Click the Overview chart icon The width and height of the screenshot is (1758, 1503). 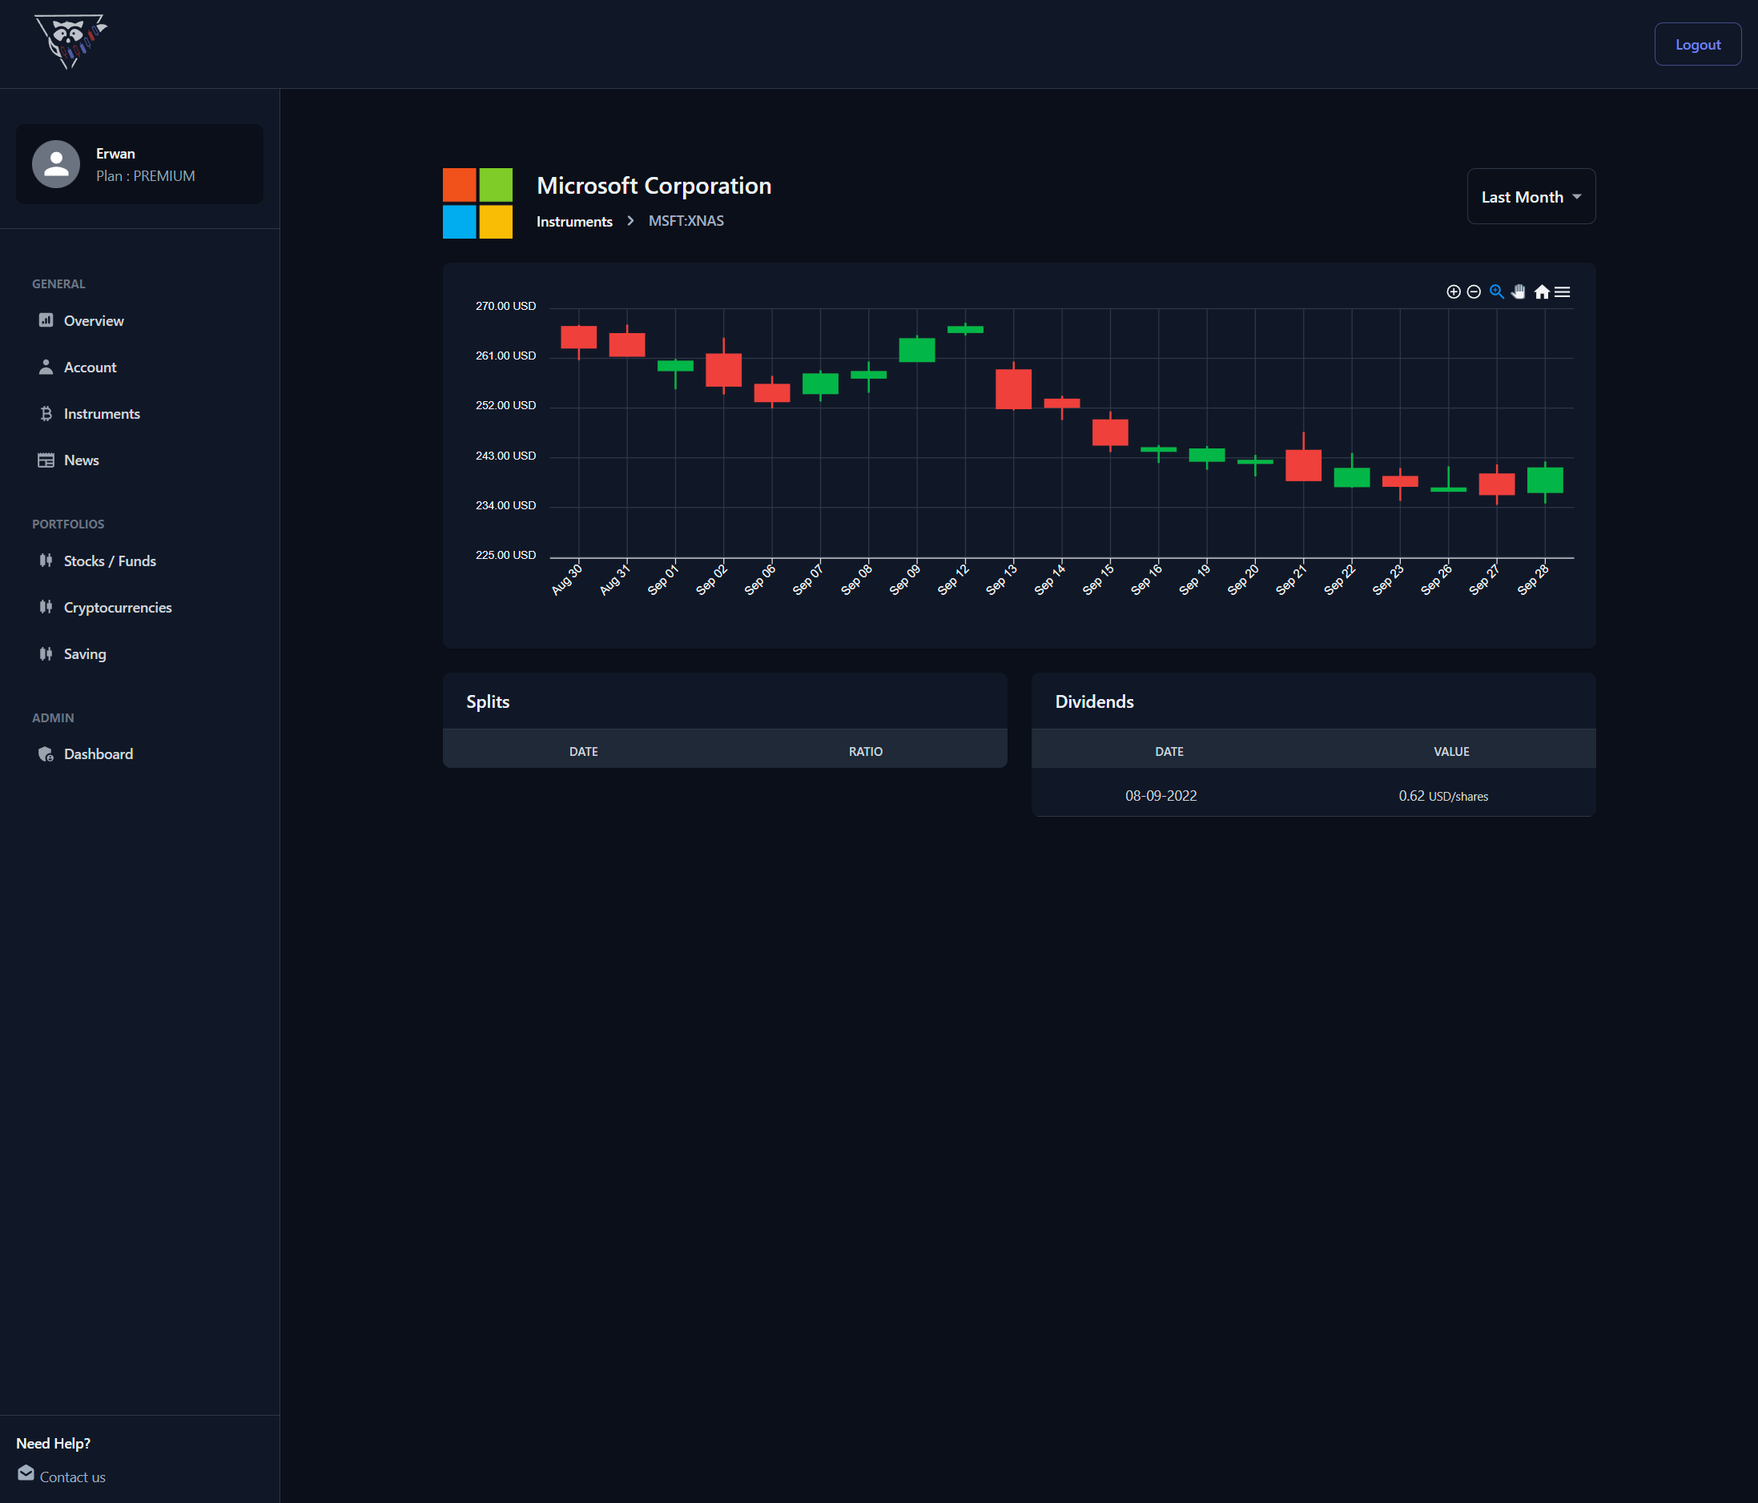[x=46, y=319]
